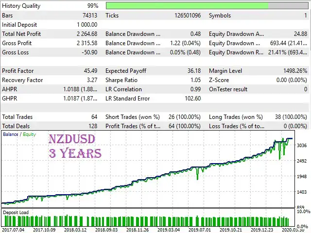The image size is (311, 233).
Task: Click the NZDUSD title text on the chart
Action: point(71,140)
